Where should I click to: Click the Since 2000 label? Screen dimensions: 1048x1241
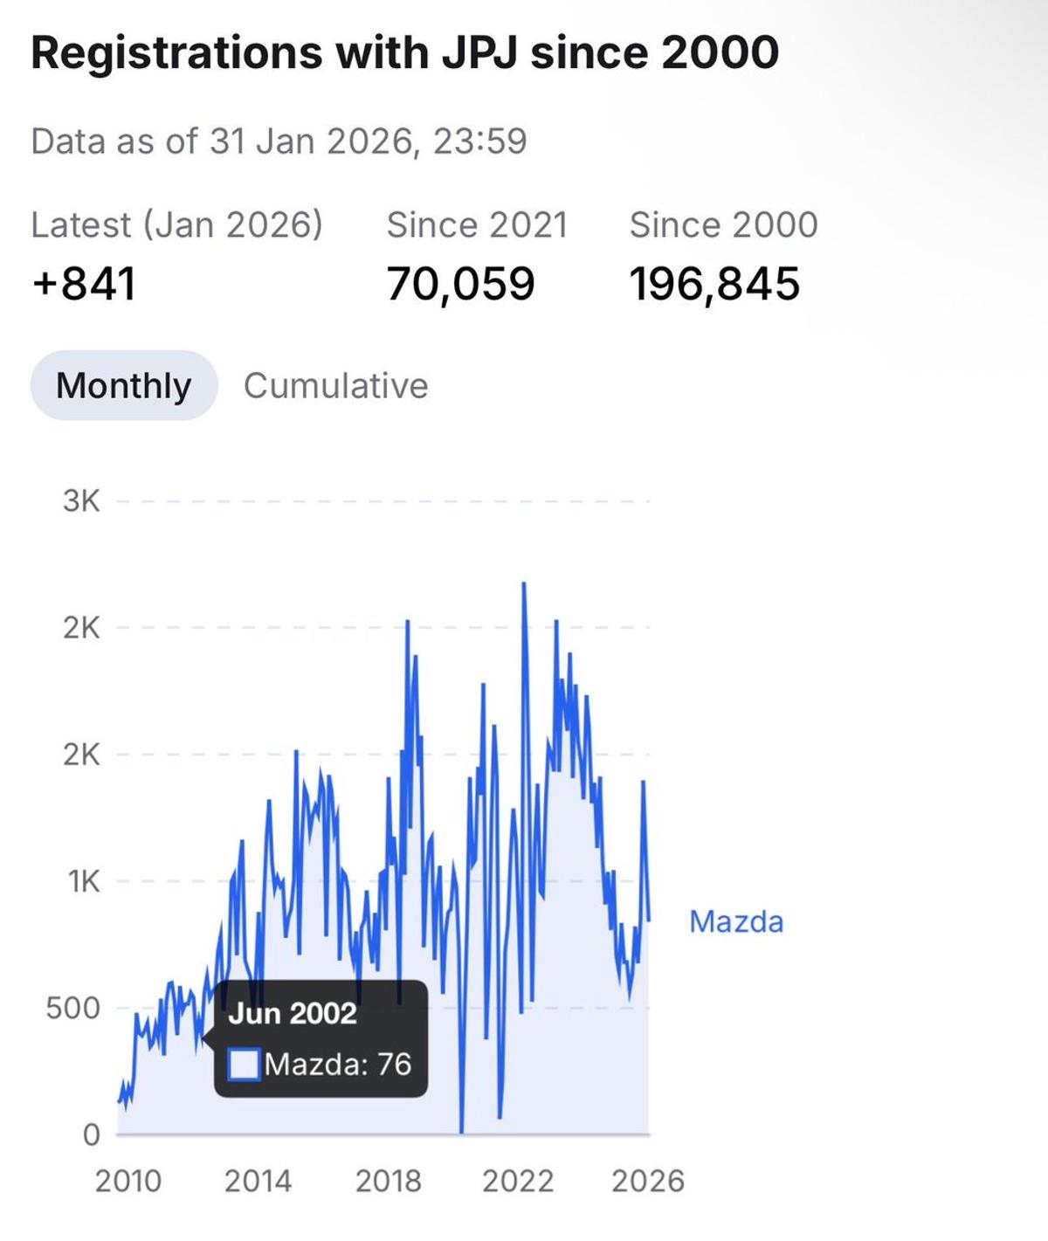[x=723, y=224]
